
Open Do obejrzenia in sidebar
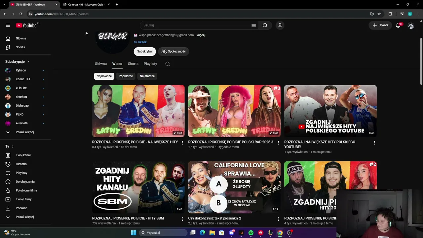pyautogui.click(x=25, y=181)
